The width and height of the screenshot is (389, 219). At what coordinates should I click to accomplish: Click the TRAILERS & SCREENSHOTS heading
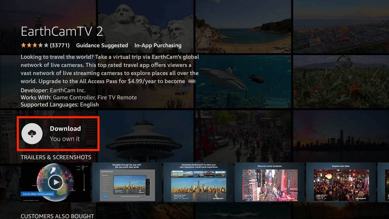click(x=56, y=157)
